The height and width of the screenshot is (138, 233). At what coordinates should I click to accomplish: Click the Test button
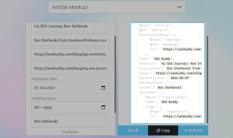(x=133, y=130)
